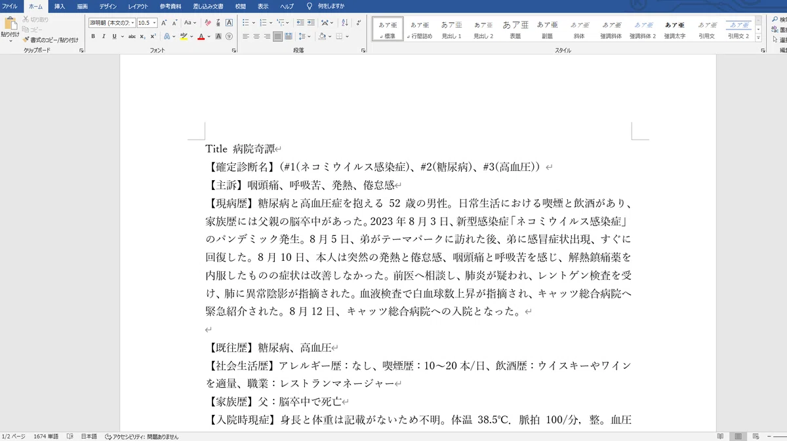787x441 pixels.
Task: Click the distributed alignment icon
Action: (289, 37)
